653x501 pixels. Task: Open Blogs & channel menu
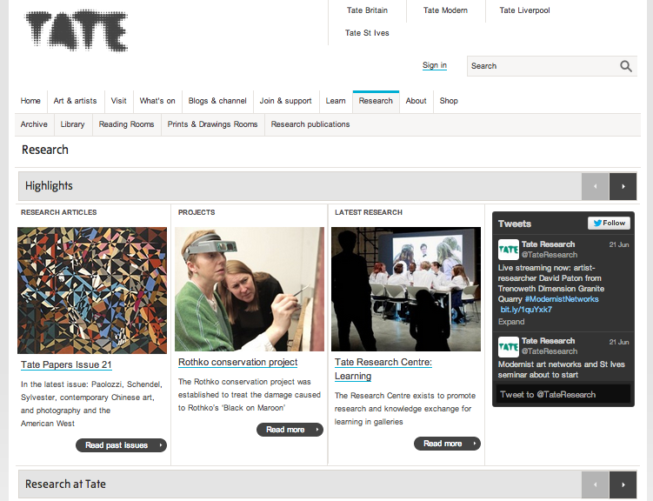point(217,101)
